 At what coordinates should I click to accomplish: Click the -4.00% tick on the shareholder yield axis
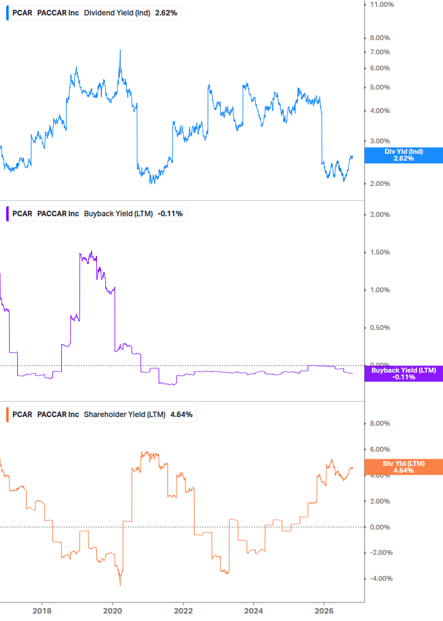(381, 578)
